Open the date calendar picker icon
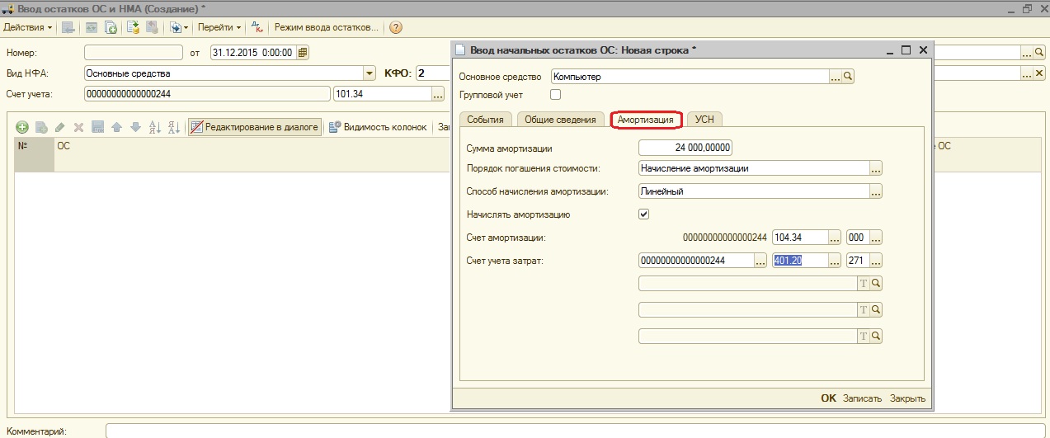The width and height of the screenshot is (1050, 438). pyautogui.click(x=303, y=53)
